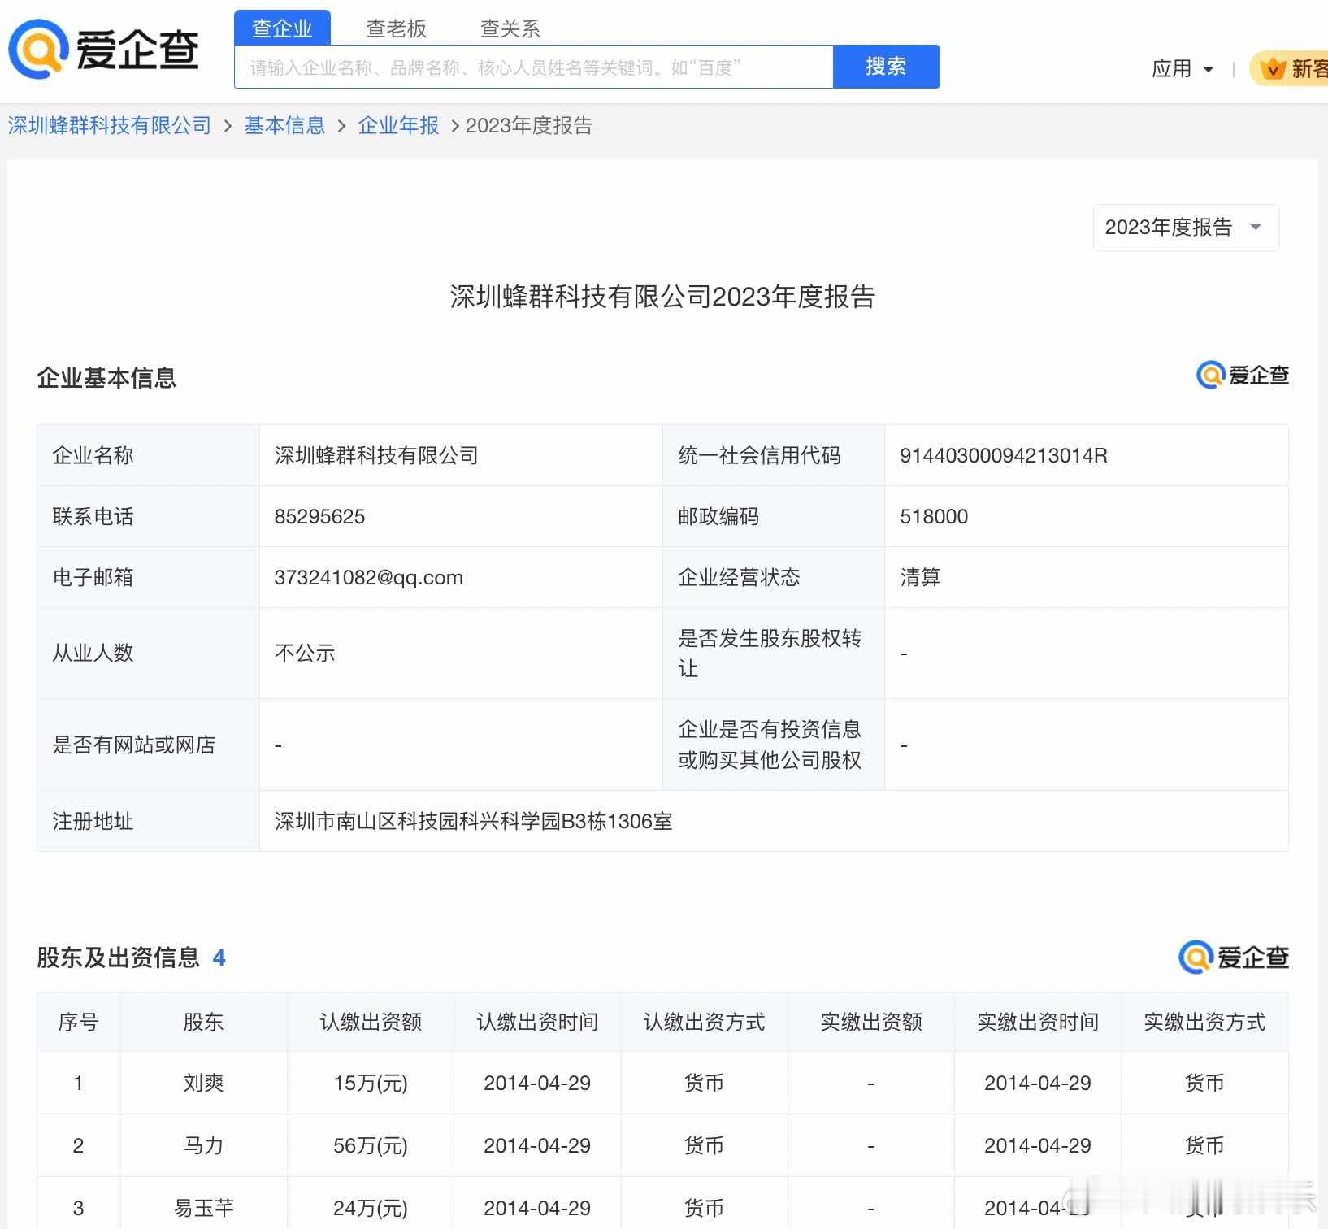Click 56万(元) subscribed amount

click(371, 1145)
